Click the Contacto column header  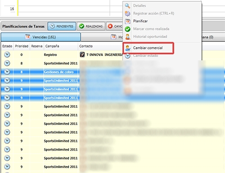pos(86,46)
